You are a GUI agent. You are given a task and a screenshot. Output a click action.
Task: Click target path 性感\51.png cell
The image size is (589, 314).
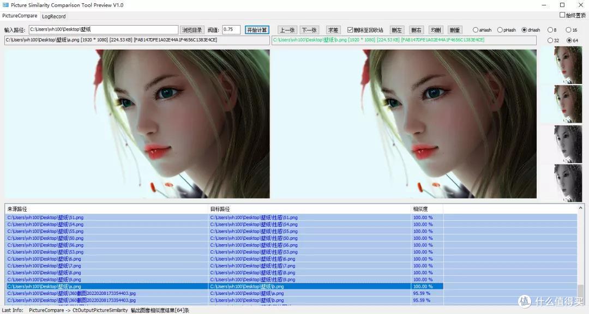310,218
